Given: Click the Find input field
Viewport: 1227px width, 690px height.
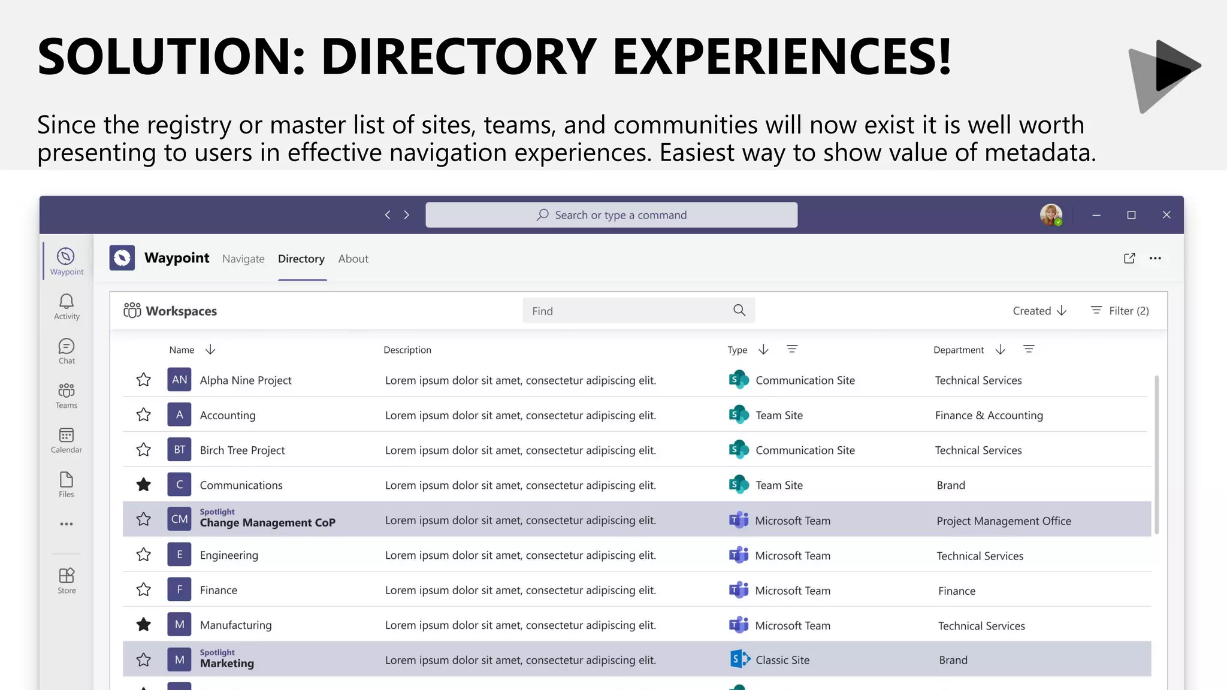Looking at the screenshot, I should [x=639, y=310].
